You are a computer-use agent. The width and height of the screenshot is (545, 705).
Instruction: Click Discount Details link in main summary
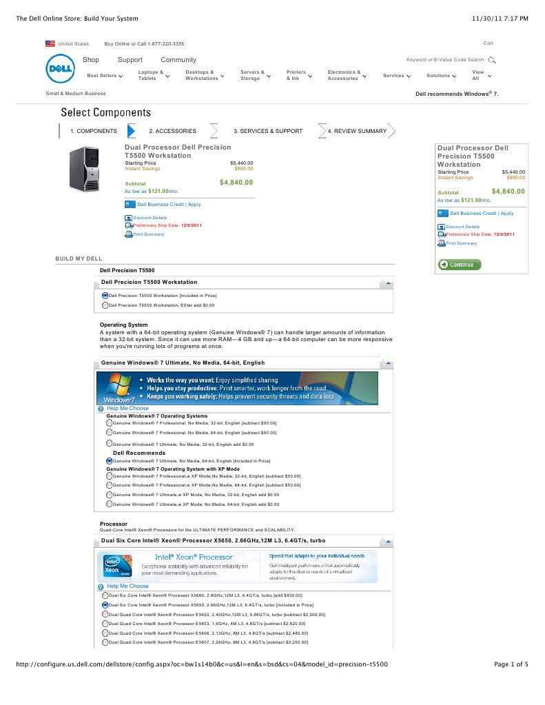pyautogui.click(x=150, y=218)
